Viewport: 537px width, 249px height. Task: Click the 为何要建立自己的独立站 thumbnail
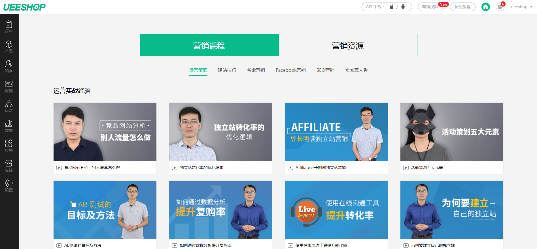452,210
